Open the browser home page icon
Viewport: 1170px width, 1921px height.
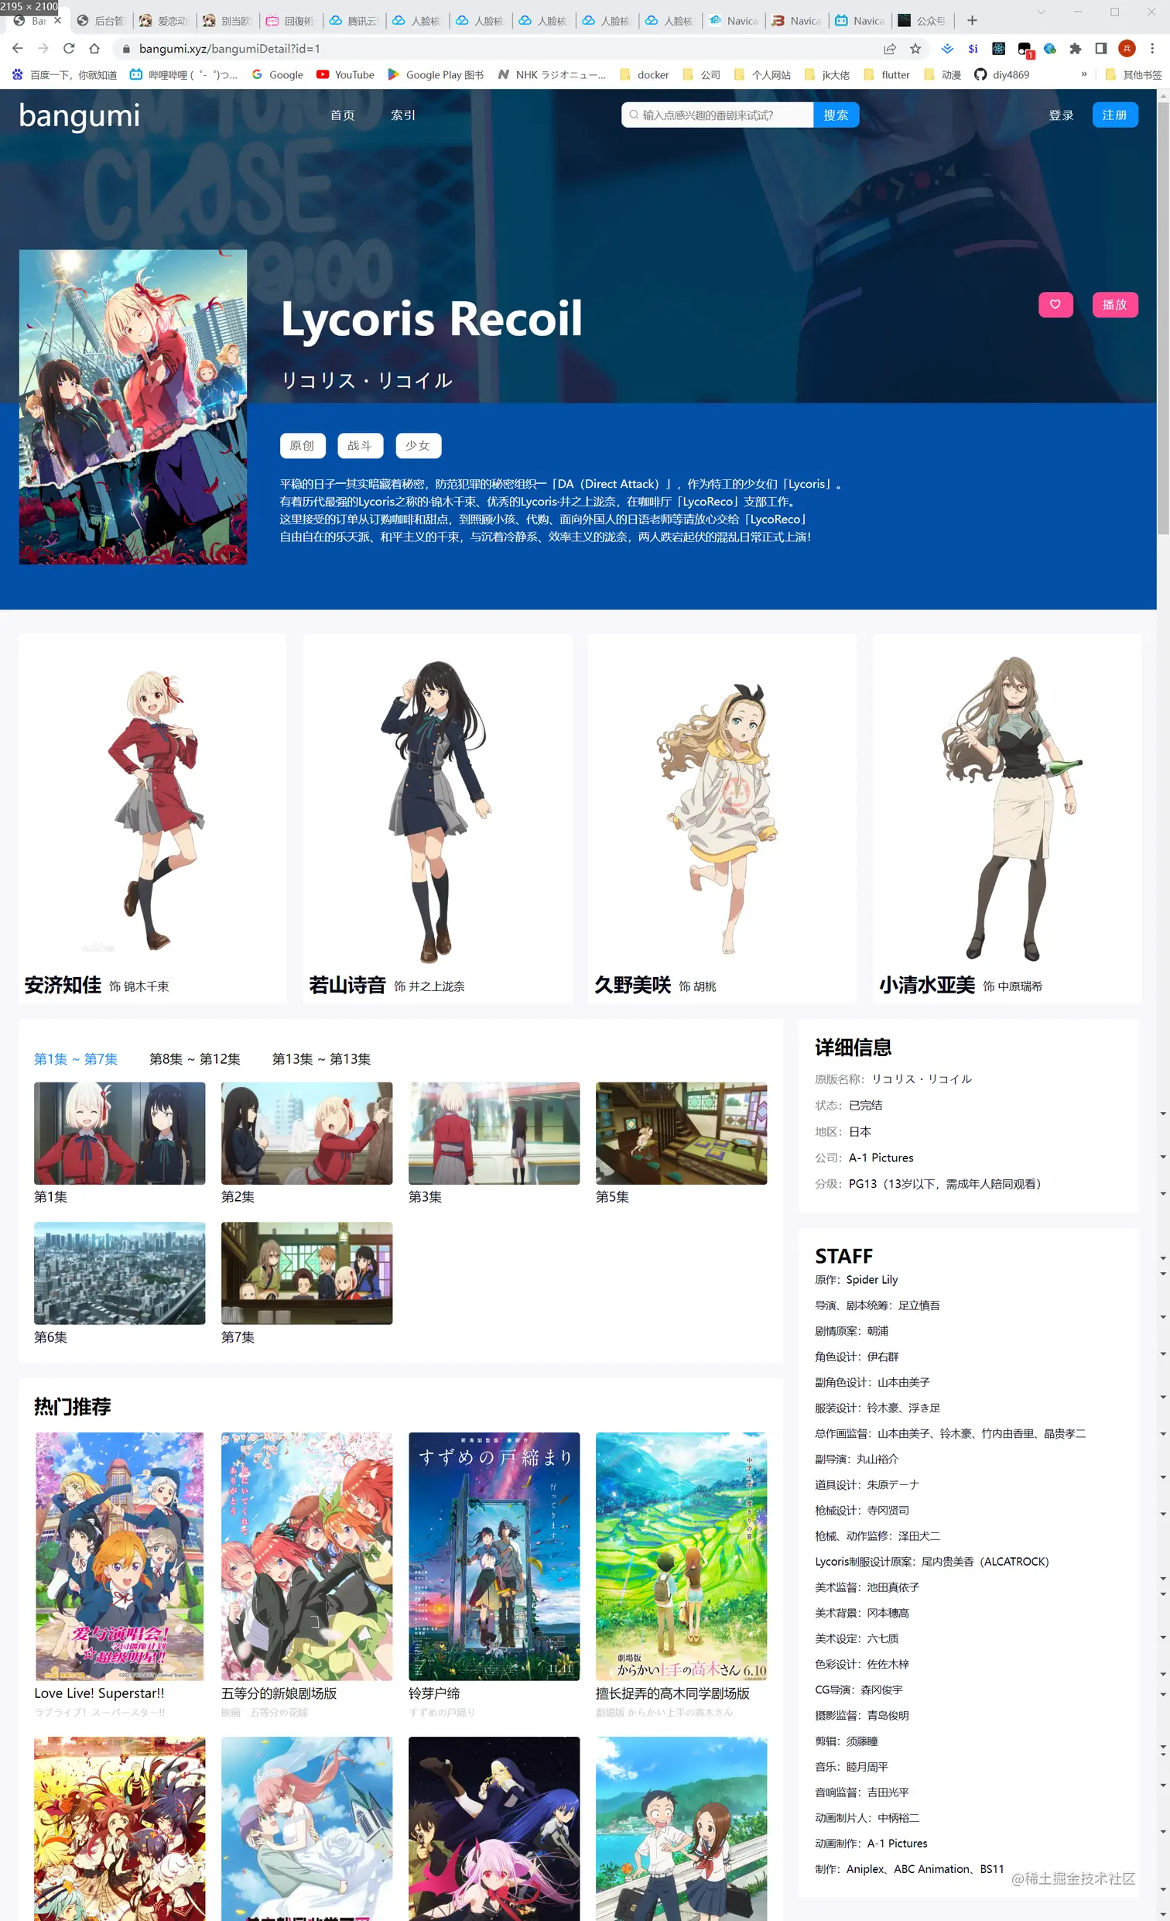coord(94,48)
